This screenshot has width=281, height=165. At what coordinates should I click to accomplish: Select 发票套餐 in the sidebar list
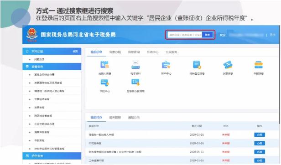(x=39, y=108)
